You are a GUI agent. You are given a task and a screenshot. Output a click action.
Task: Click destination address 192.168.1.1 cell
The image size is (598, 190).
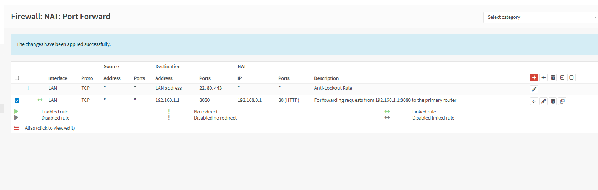point(167,100)
